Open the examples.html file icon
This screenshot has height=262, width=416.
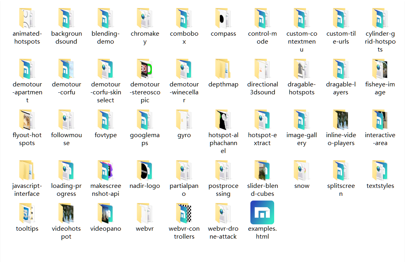[x=262, y=212]
